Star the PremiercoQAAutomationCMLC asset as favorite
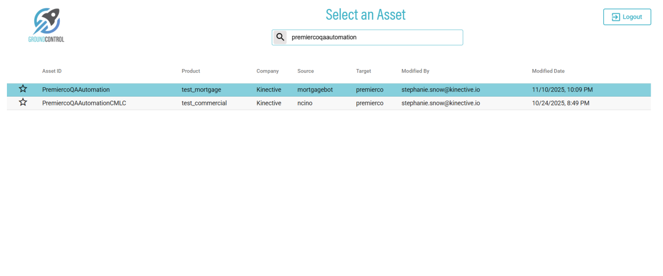663x276 pixels. click(23, 103)
